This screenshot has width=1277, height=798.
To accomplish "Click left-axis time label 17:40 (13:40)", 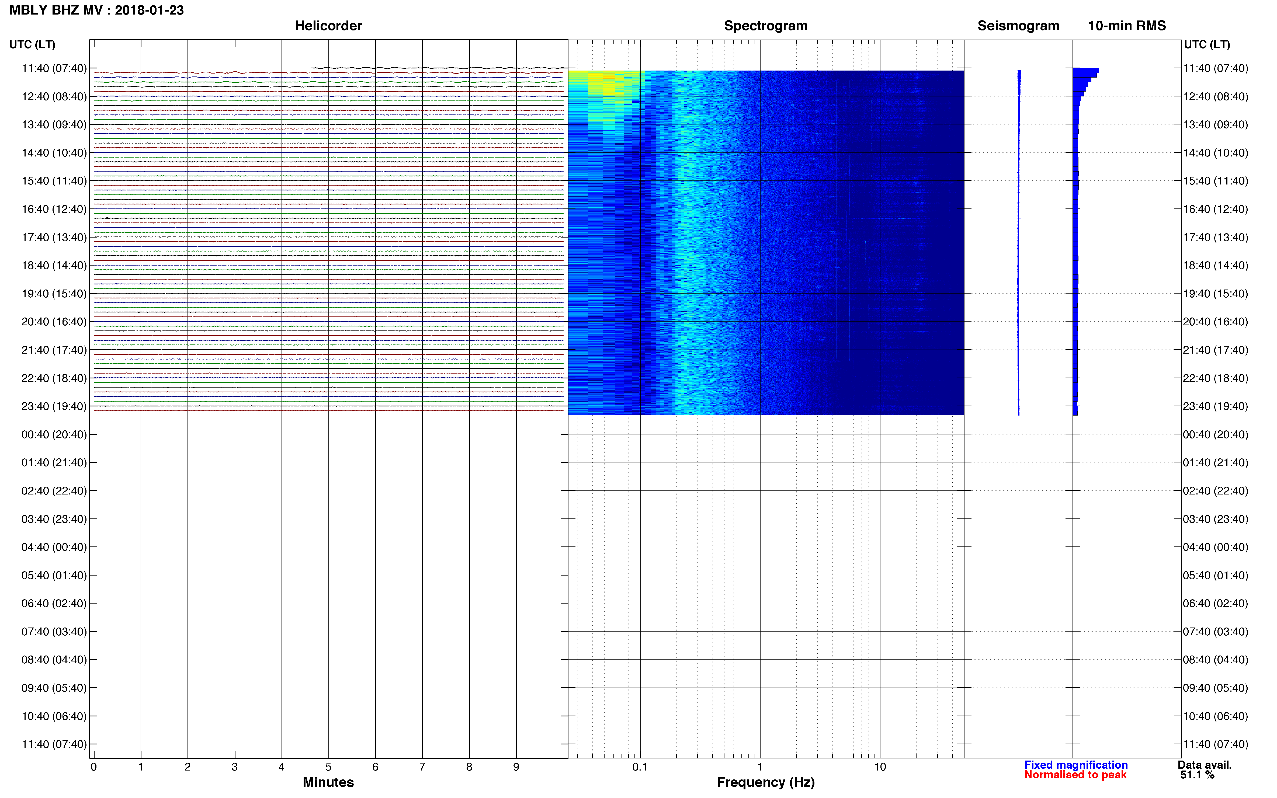I will [x=54, y=238].
